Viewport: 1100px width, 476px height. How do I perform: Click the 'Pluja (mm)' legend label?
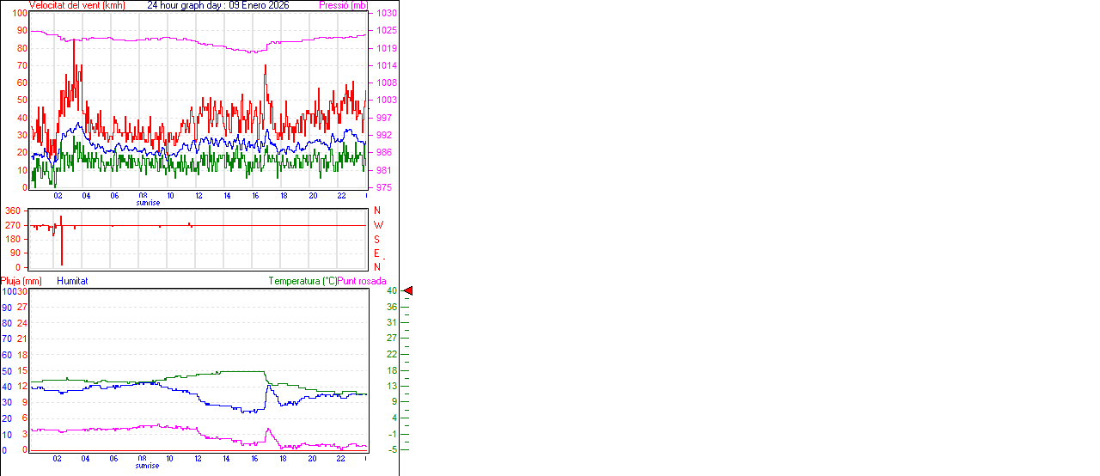click(21, 281)
